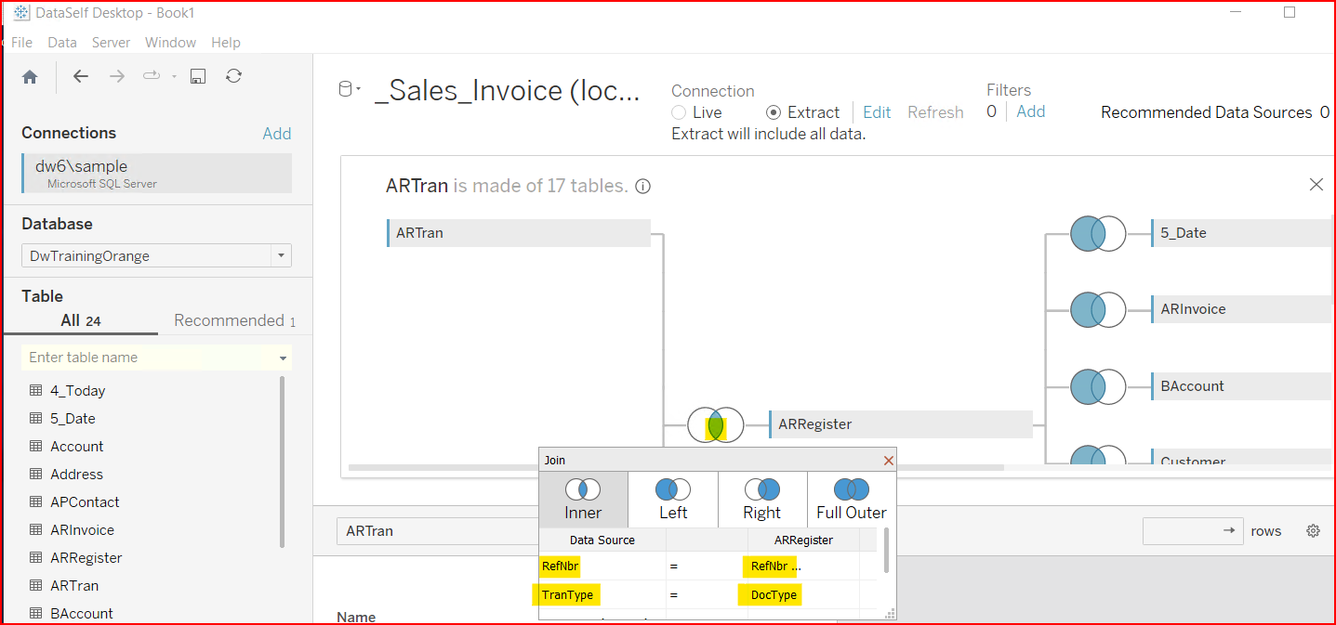Open the data grid settings gear
1336x625 pixels.
(x=1313, y=531)
